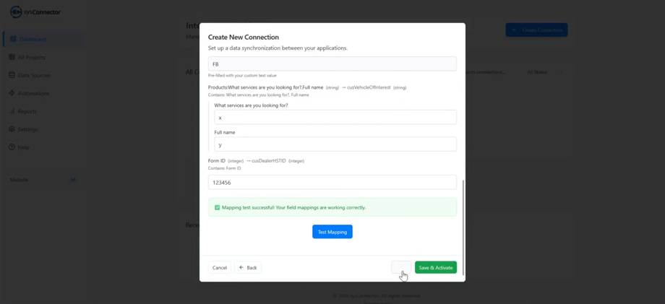Select the Automations menu item
The width and height of the screenshot is (665, 304).
tap(34, 93)
